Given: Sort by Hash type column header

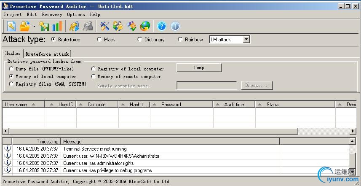Looking at the screenshot, I should click(134, 105).
